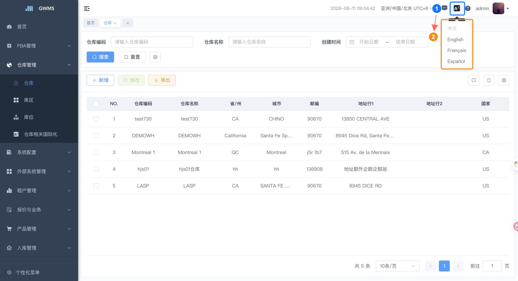Open the 10条/页 page size dropdown
Screen dimensions: 518x281
[397, 266]
